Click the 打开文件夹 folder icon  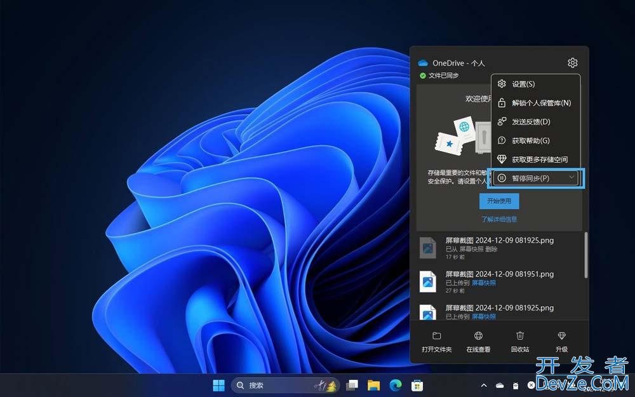437,336
